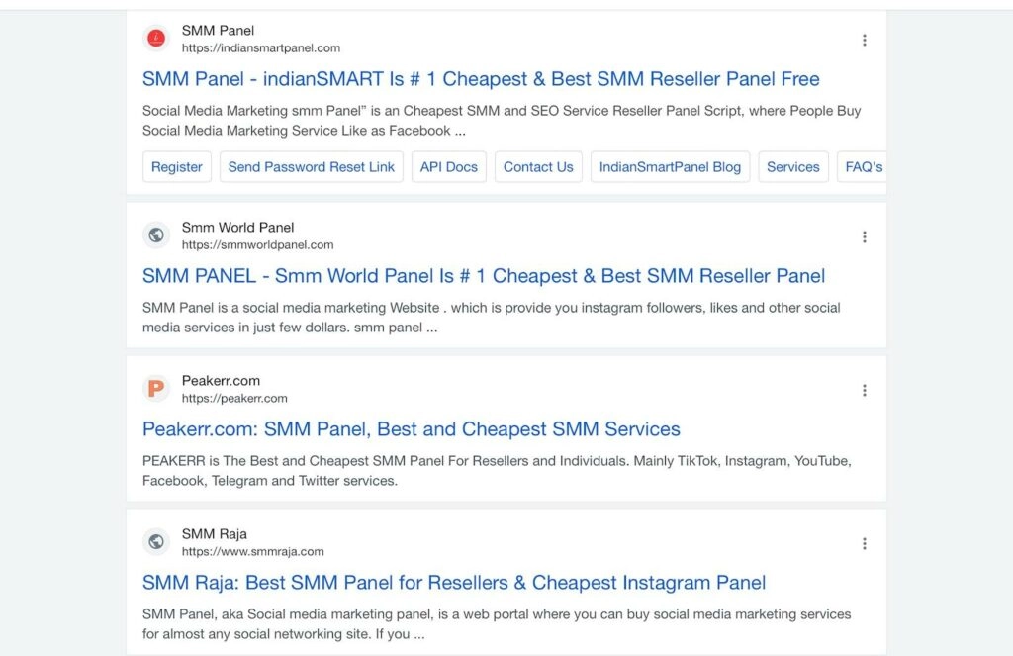This screenshot has width=1013, height=656.
Task: Open the Smm World Panel result title
Action: pyautogui.click(x=484, y=276)
